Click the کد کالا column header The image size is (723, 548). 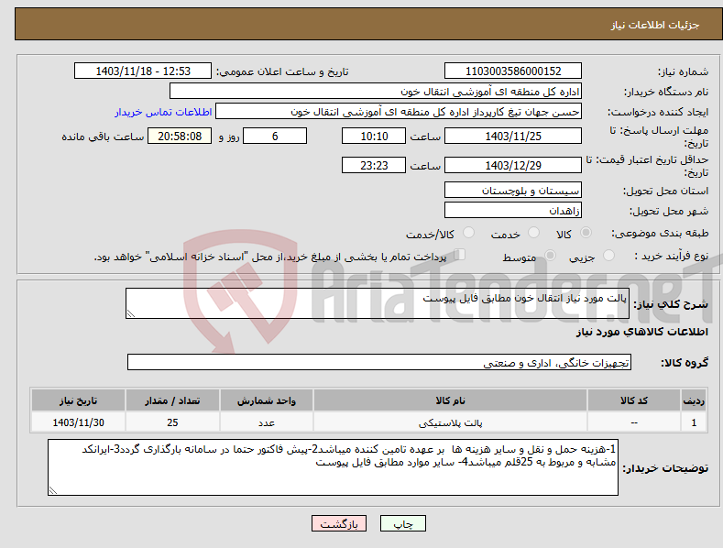634,400
